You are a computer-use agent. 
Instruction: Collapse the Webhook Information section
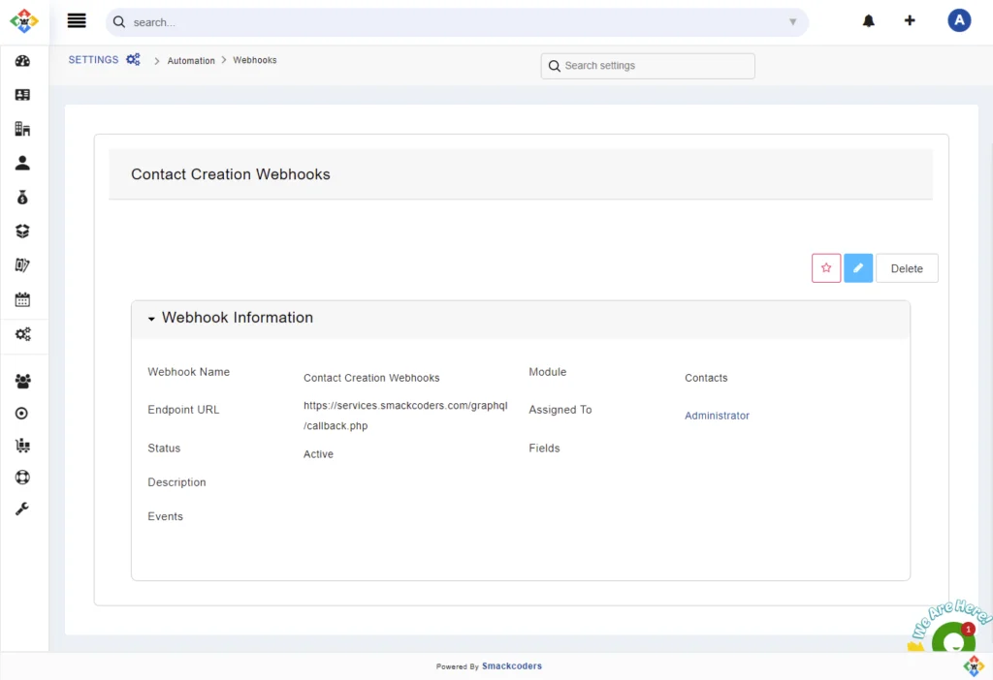click(151, 318)
